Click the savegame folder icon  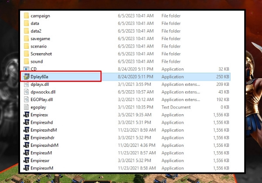pos(26,38)
